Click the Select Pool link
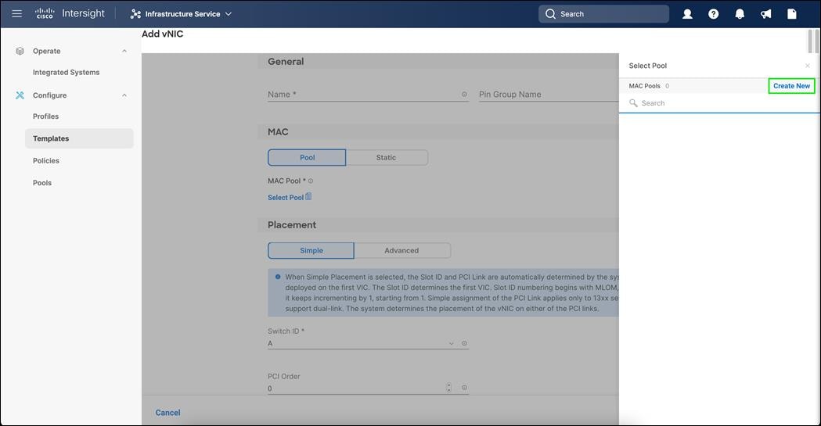The height and width of the screenshot is (426, 821). tap(286, 198)
